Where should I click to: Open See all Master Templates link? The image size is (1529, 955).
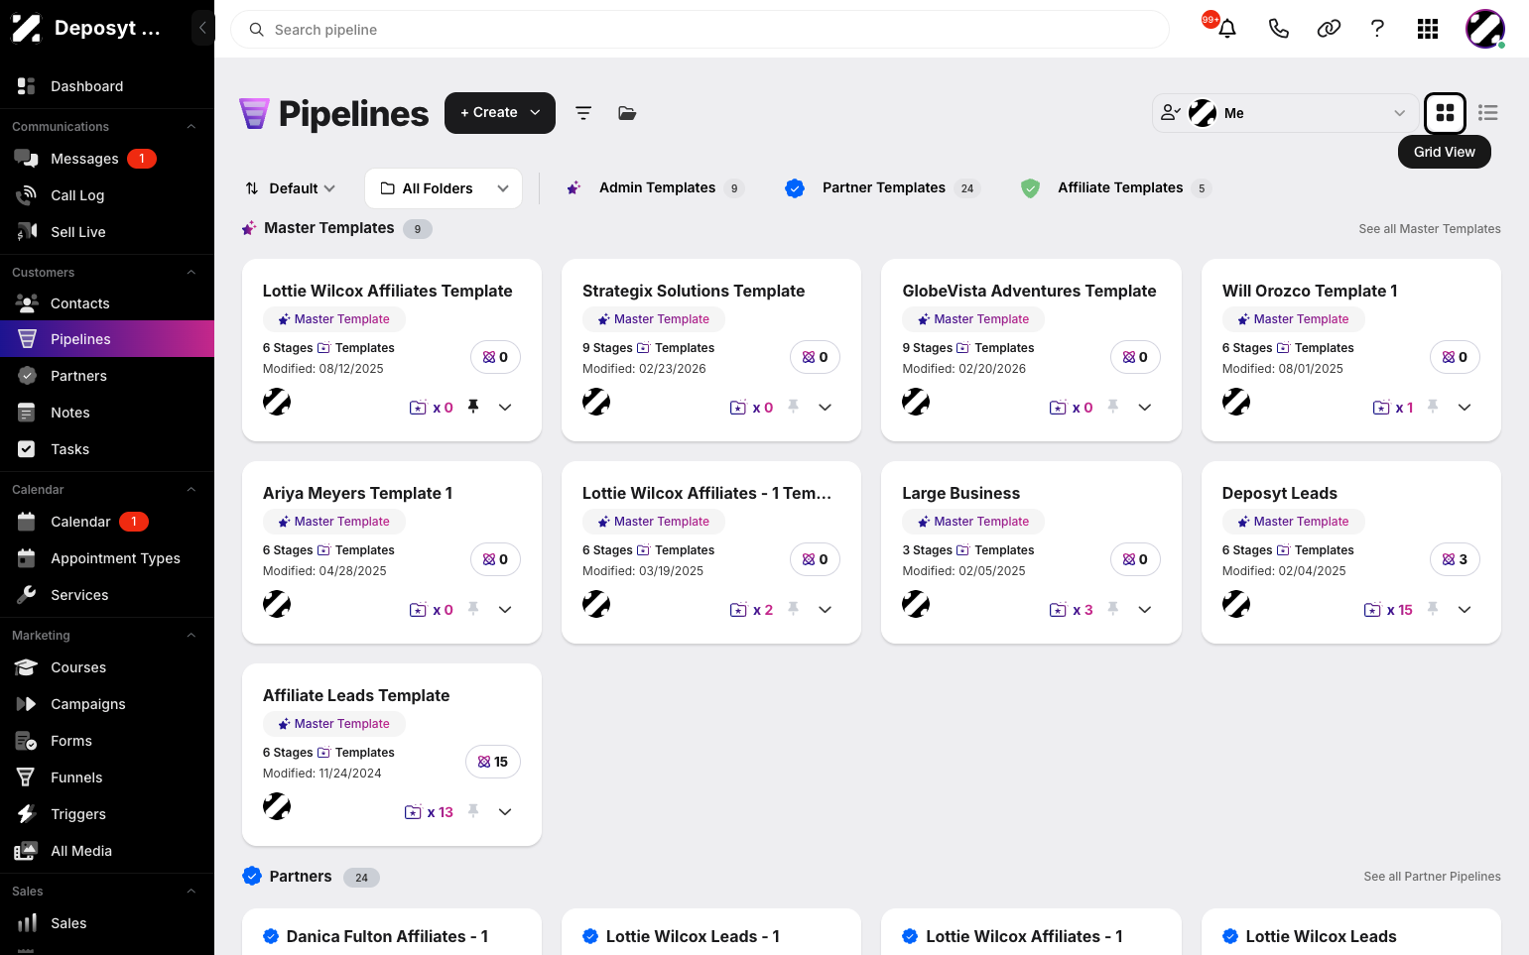(x=1430, y=229)
